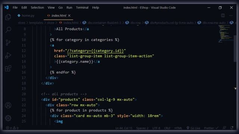Change language mode HTML
Image resolution: width=239 pixels, height=134 pixels.
(178, 128)
